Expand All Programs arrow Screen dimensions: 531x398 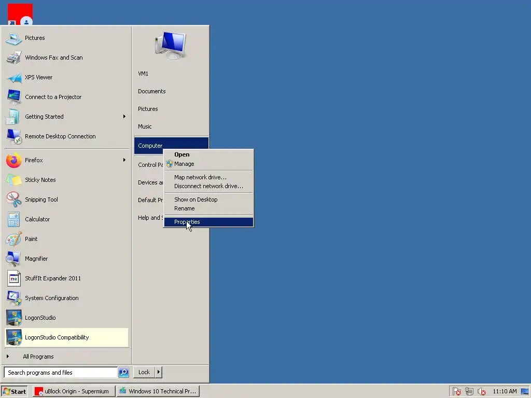(x=8, y=357)
